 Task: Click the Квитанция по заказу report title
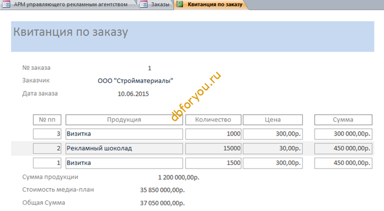[x=71, y=32]
